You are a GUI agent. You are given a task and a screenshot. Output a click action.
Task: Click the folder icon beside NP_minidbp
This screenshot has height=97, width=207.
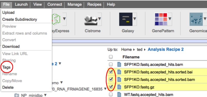17,95
